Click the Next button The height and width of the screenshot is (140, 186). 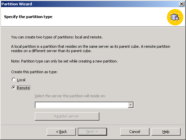click(x=92, y=132)
